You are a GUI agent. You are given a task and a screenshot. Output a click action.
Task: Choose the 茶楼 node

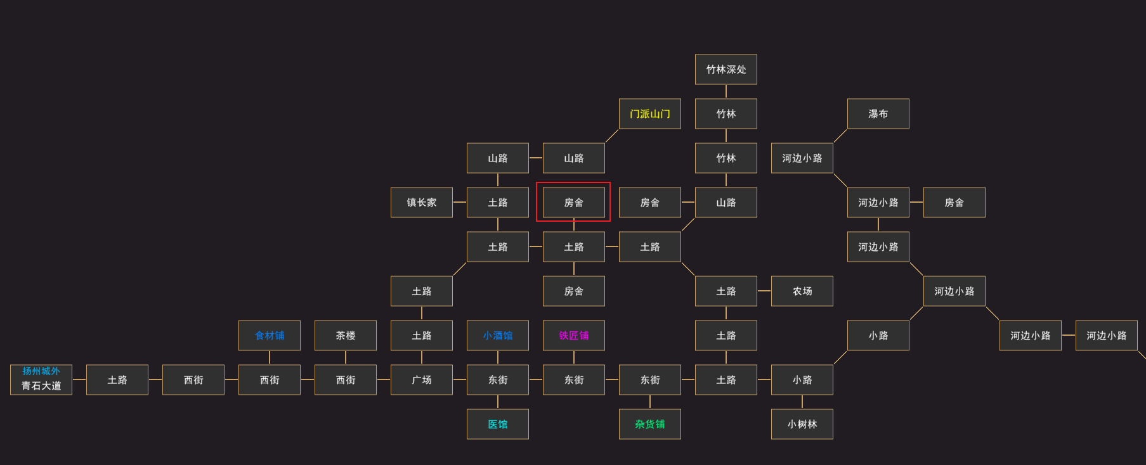345,335
